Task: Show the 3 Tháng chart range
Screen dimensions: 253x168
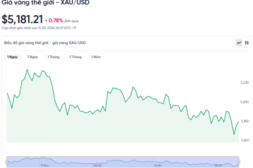Action: [x=75, y=57]
